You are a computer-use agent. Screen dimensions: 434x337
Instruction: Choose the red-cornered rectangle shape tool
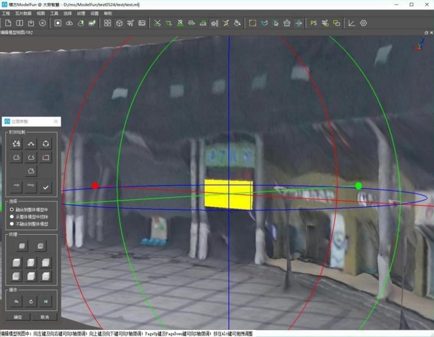point(46,157)
